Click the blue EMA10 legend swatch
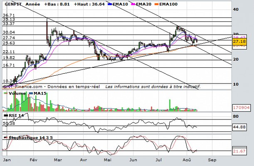This screenshot has height=166, width=254. 110,4
